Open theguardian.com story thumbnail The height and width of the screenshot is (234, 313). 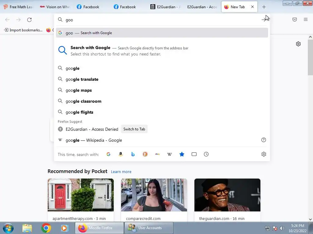point(227,195)
